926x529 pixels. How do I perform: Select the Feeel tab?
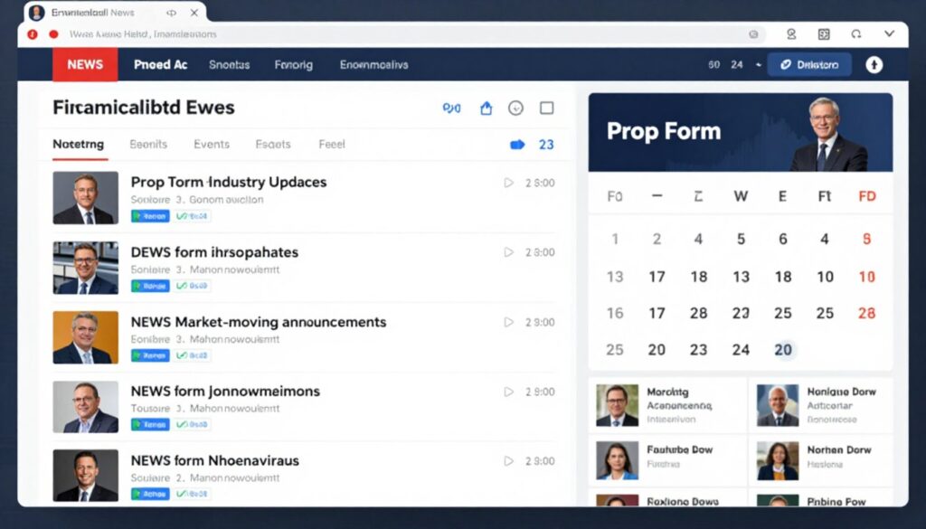click(332, 144)
